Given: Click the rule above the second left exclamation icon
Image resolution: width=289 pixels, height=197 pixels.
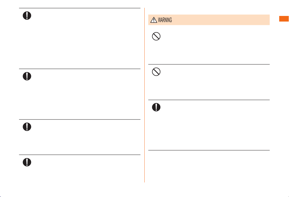Looking at the screenshot, I should tap(80, 69).
